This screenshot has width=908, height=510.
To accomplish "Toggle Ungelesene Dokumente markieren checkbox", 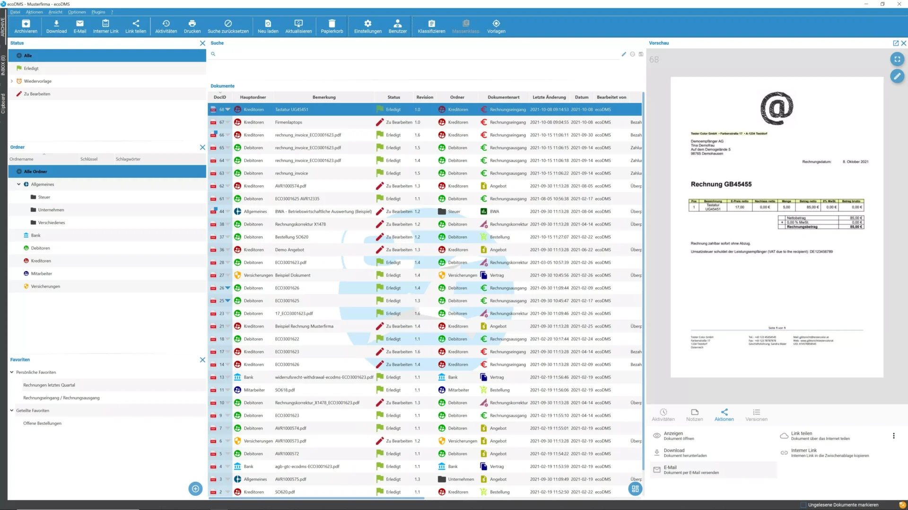I will click(x=803, y=505).
